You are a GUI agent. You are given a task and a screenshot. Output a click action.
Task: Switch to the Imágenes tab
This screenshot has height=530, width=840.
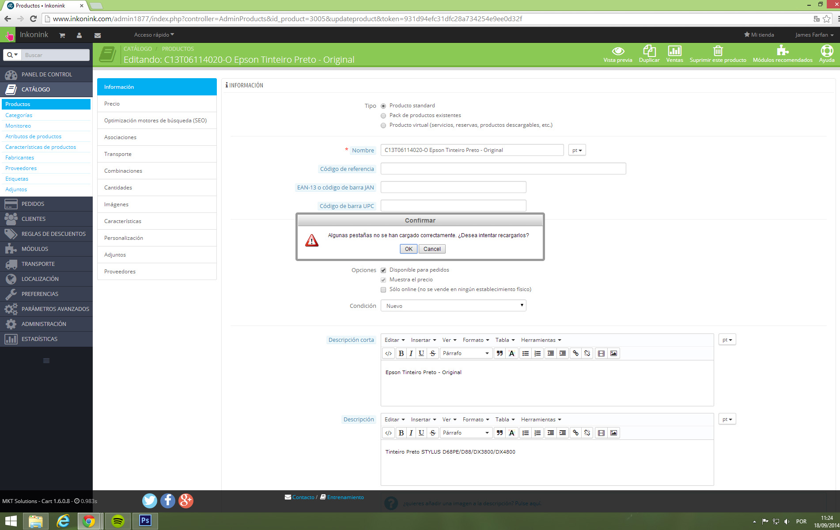pyautogui.click(x=157, y=204)
